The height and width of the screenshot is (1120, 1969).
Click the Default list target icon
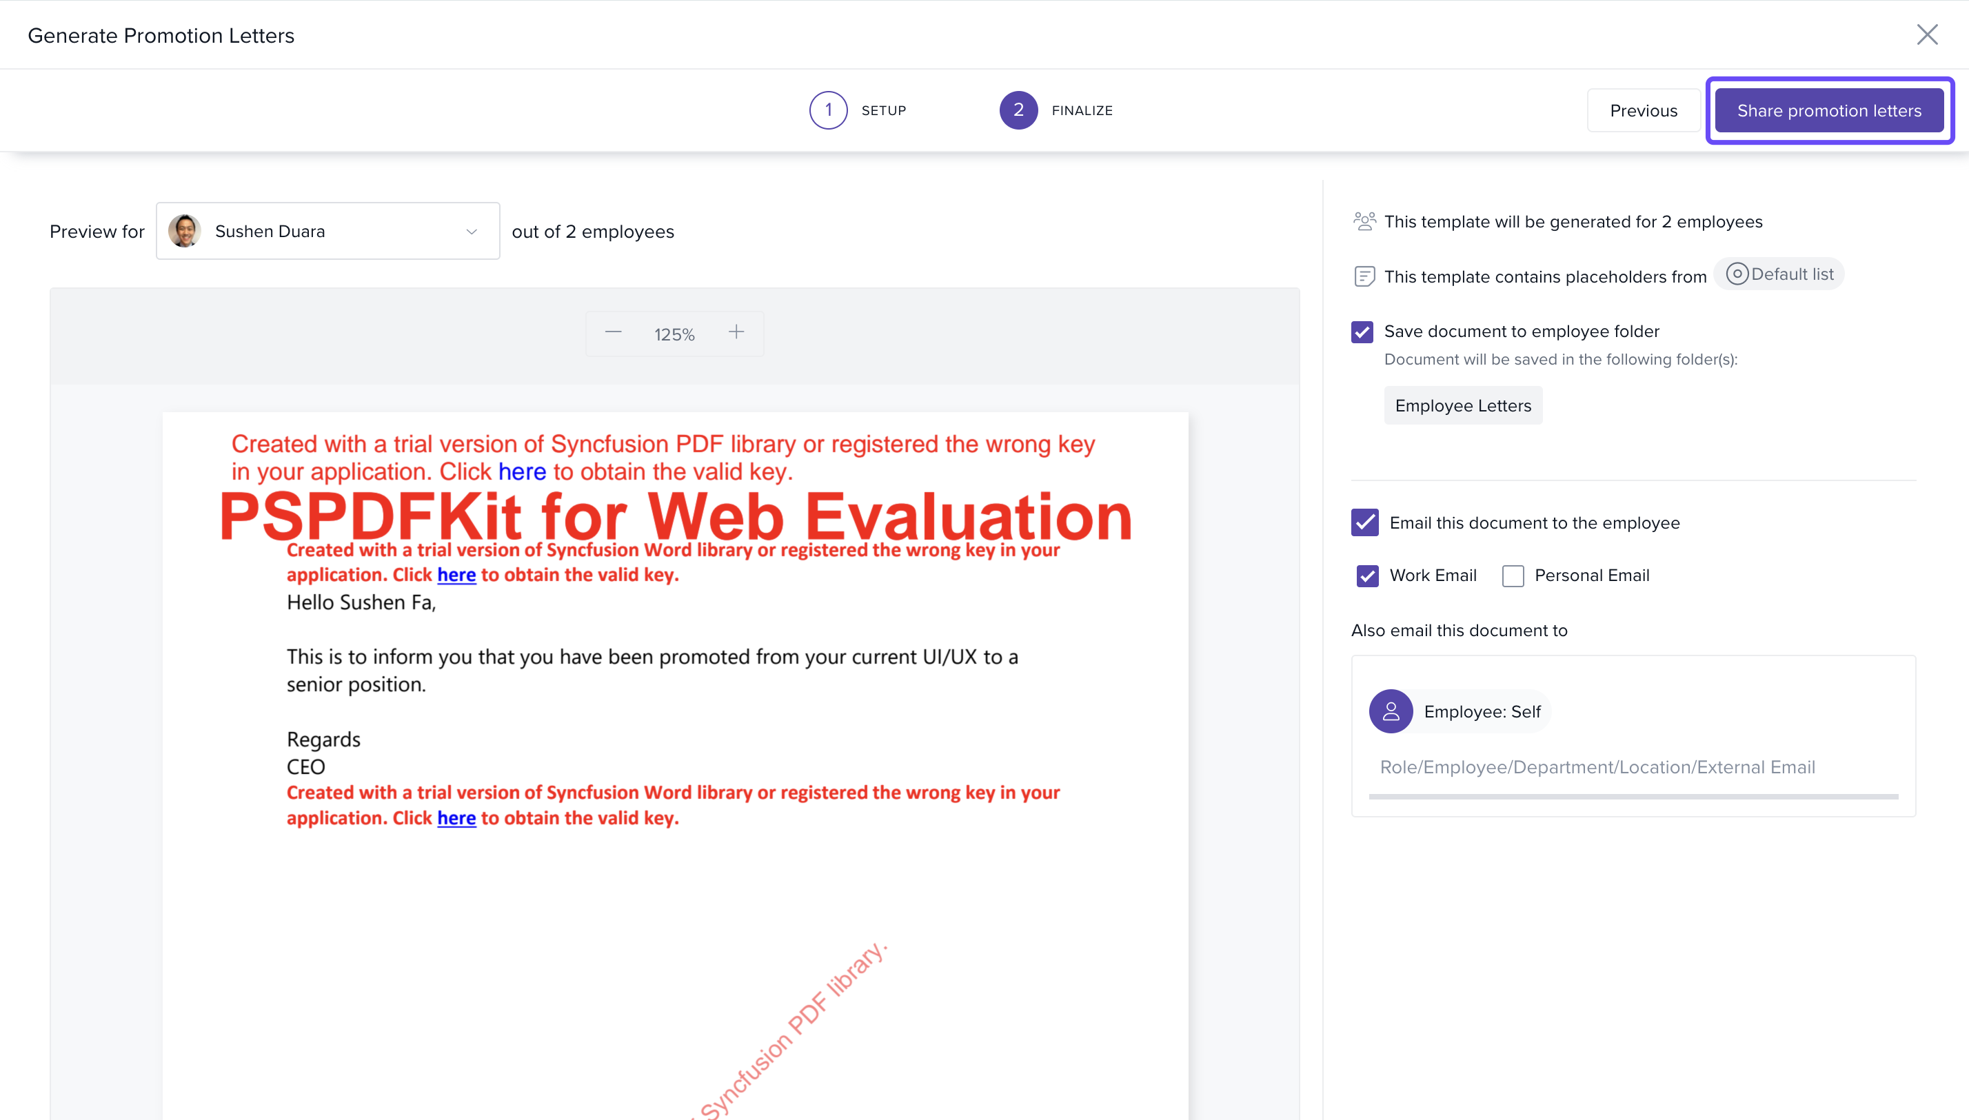pyautogui.click(x=1737, y=274)
